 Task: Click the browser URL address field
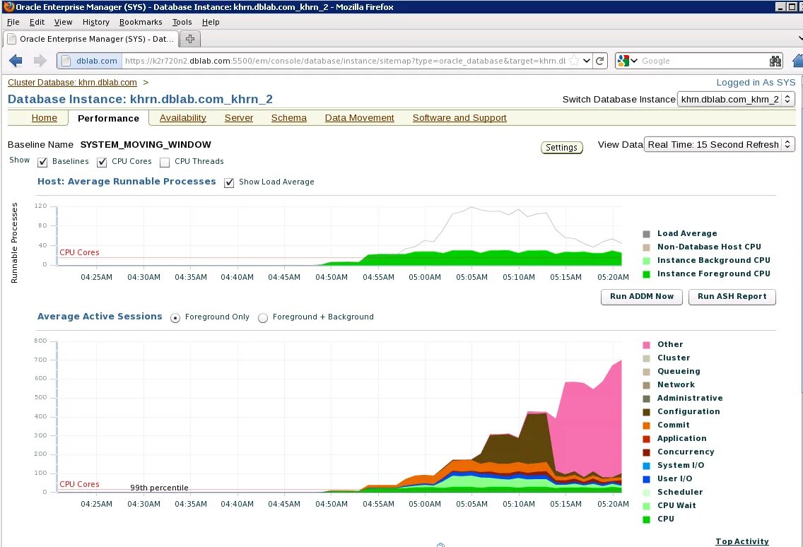[x=344, y=61]
